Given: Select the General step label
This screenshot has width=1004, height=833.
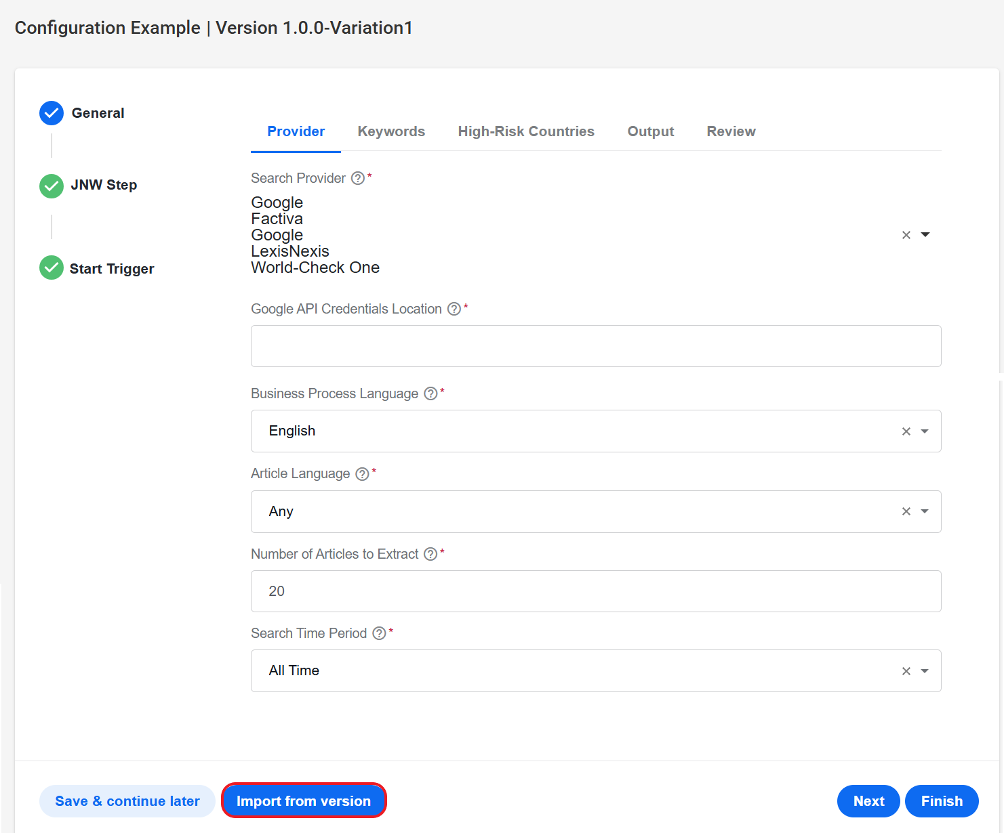Looking at the screenshot, I should (x=98, y=113).
